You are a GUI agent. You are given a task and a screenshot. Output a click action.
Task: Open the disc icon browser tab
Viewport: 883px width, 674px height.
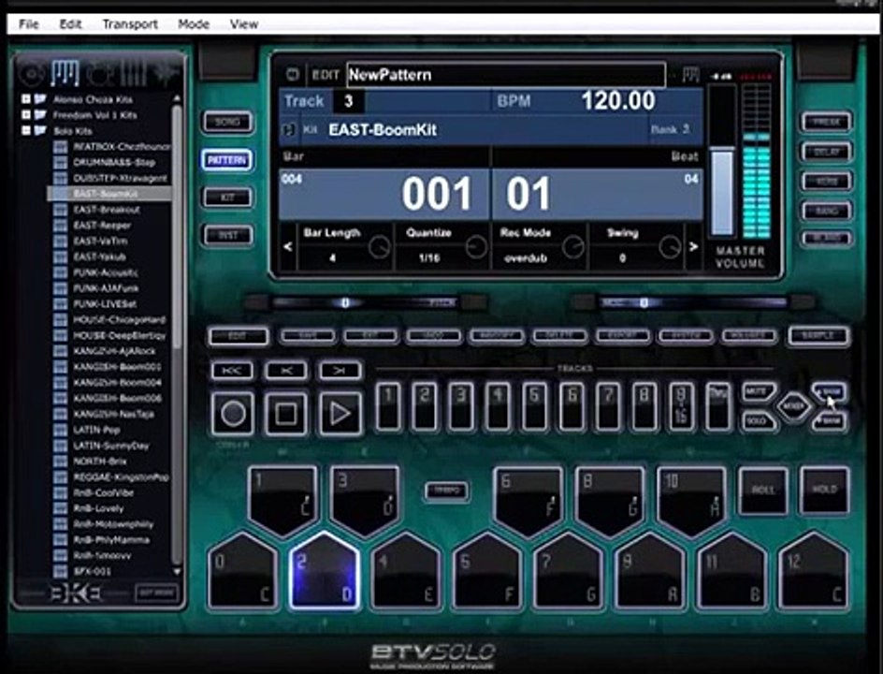[32, 73]
